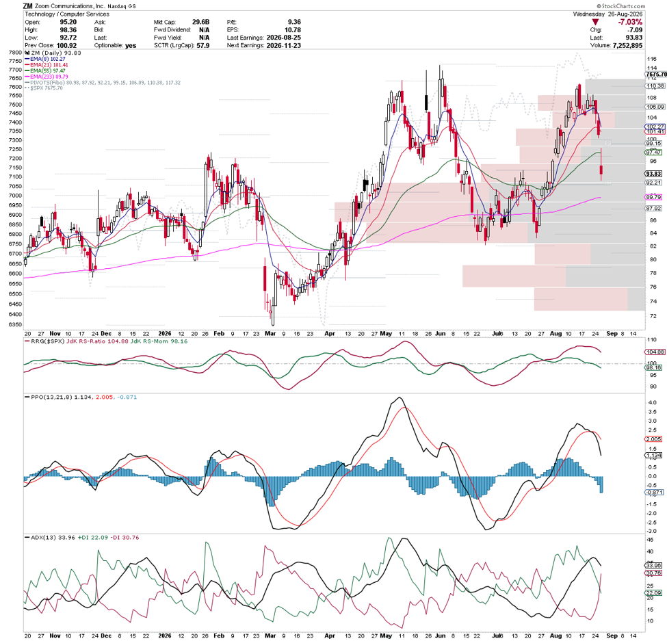Click the Optionable 'yes' value
This screenshot has height=641, width=667.
[x=131, y=46]
